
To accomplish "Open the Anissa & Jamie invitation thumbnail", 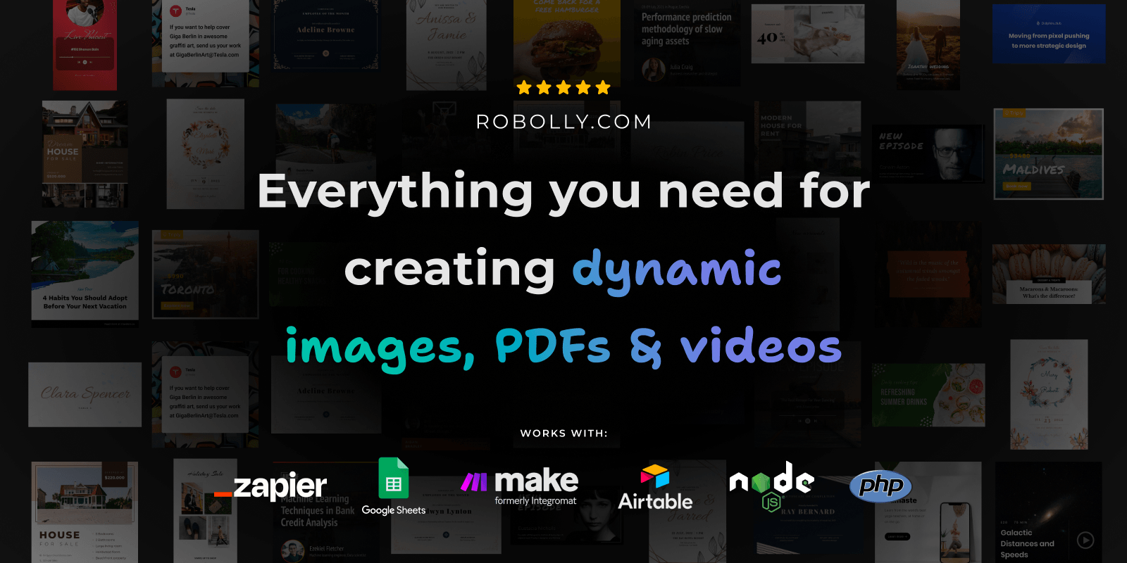I will pyautogui.click(x=447, y=44).
